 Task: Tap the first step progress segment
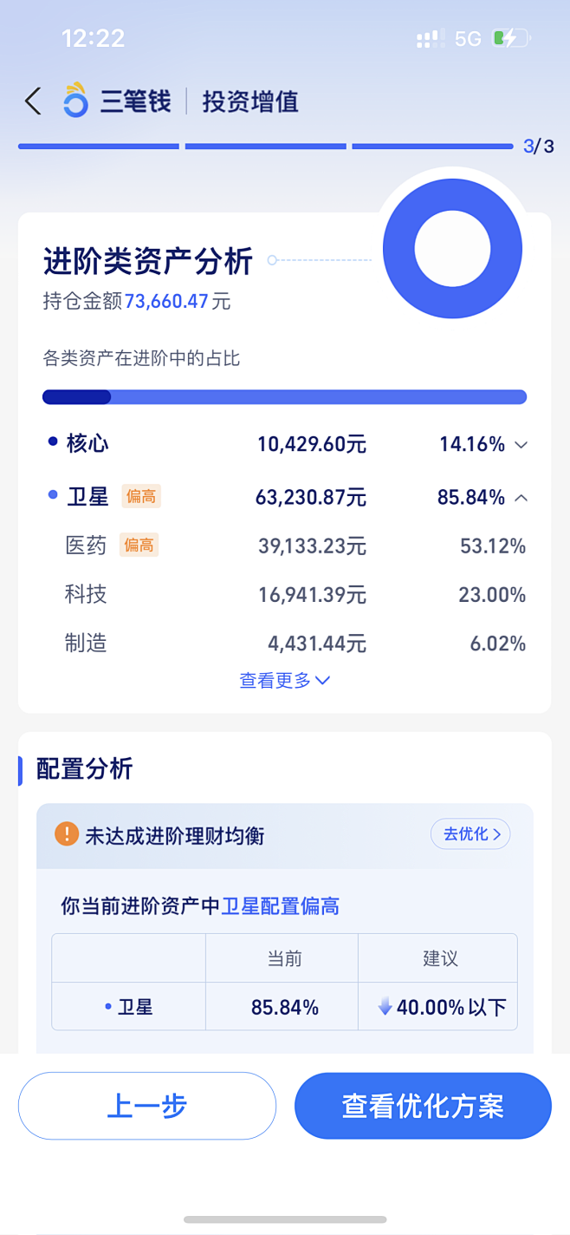click(98, 147)
